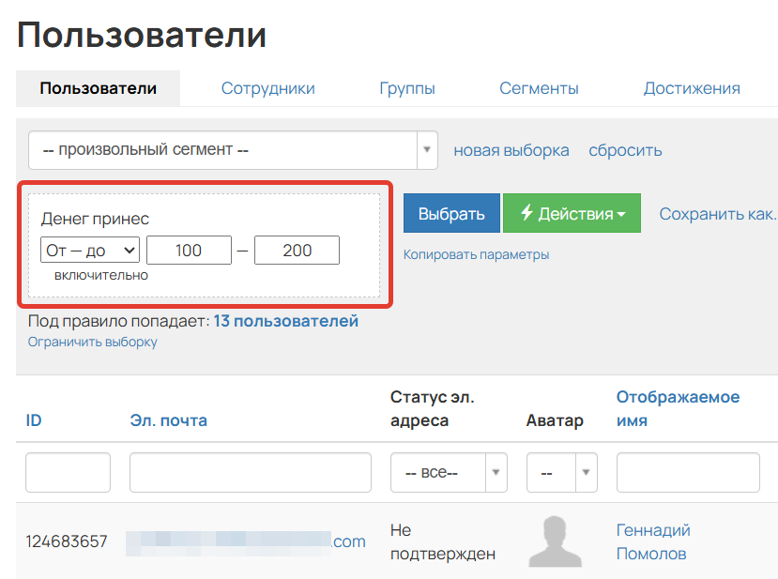778x579 pixels.
Task: Click Копировать параметры
Action: click(x=475, y=255)
